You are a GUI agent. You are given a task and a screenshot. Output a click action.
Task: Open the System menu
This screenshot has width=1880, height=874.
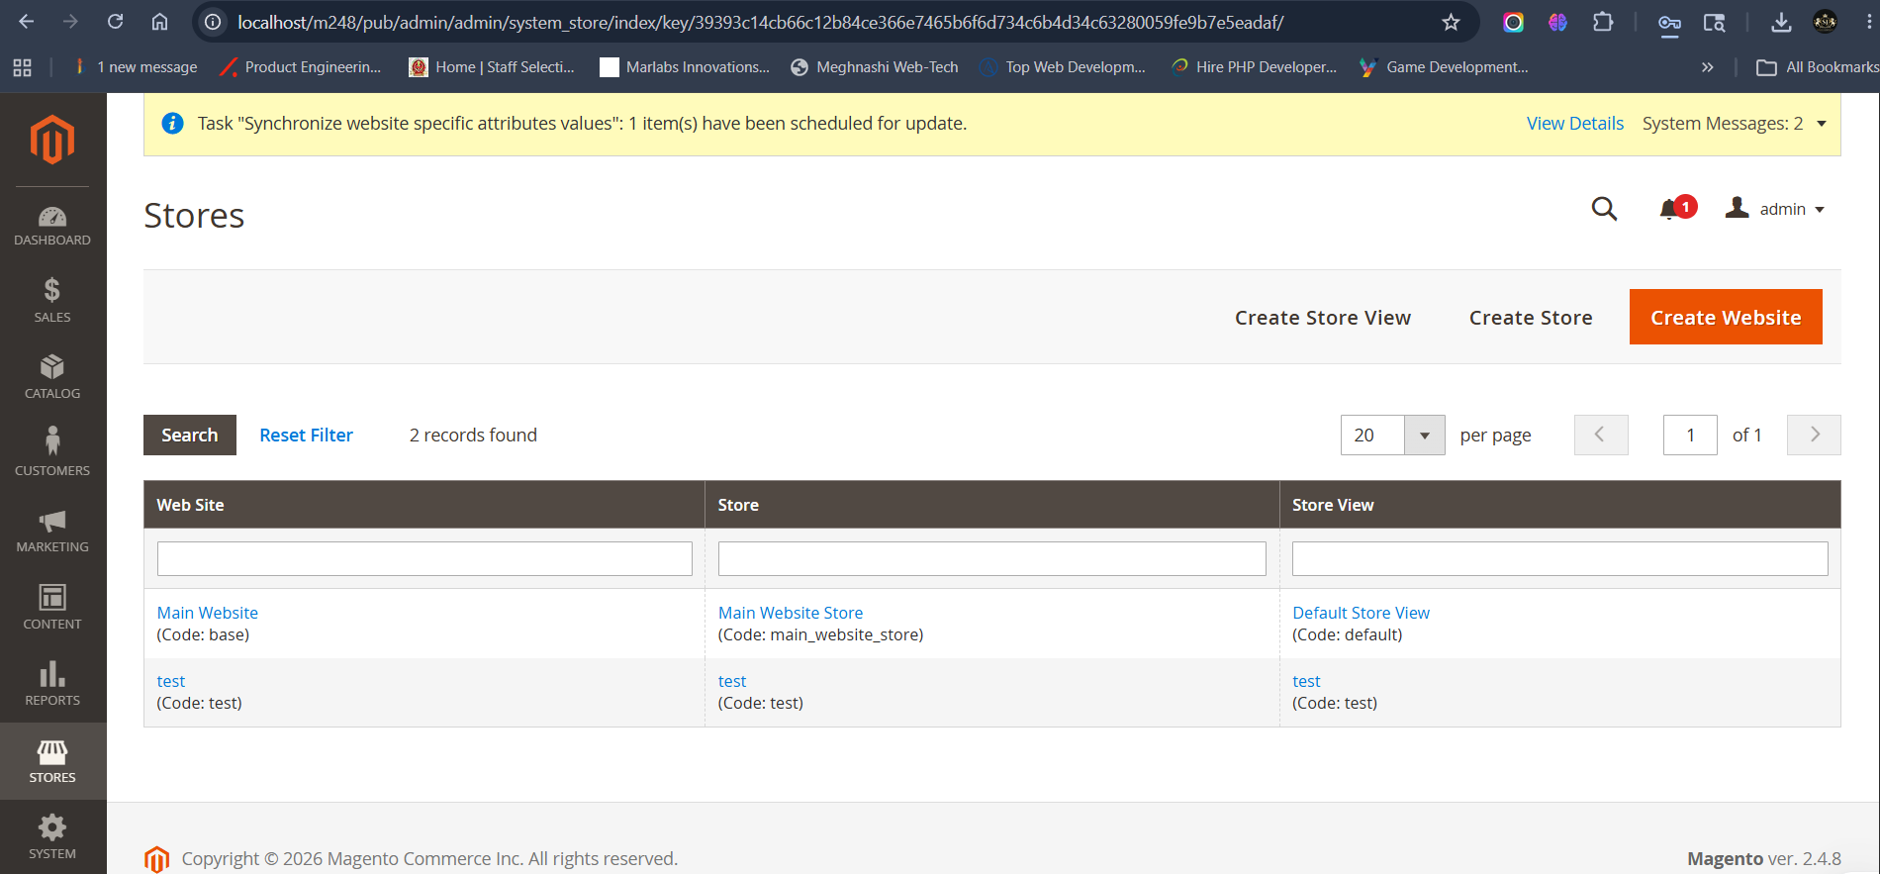coord(52,836)
